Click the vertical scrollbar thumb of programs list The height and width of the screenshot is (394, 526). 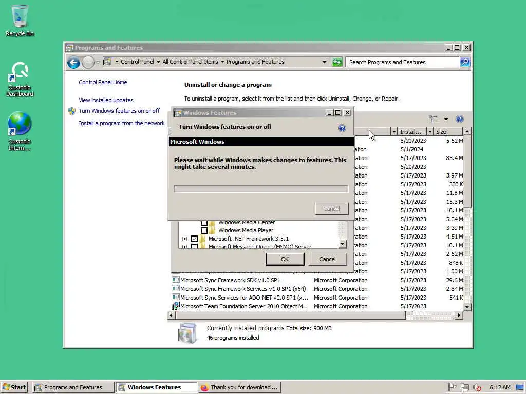click(x=467, y=172)
